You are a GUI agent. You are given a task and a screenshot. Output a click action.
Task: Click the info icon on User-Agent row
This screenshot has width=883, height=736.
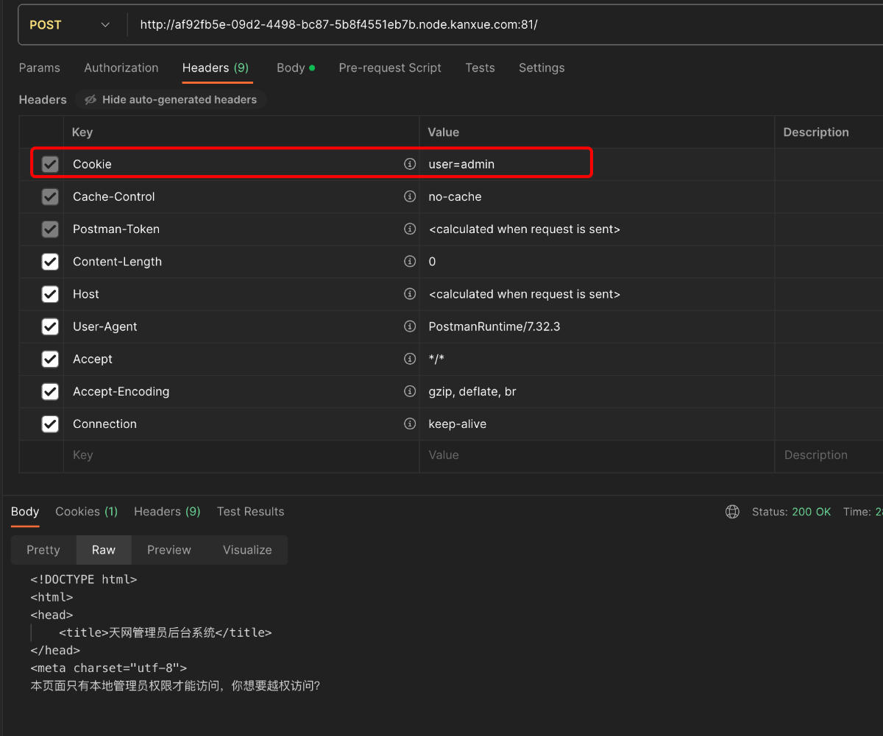pyautogui.click(x=410, y=326)
